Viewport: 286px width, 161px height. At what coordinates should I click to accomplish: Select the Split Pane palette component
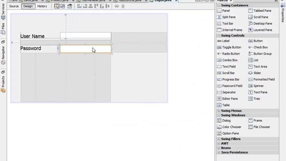tap(227, 17)
